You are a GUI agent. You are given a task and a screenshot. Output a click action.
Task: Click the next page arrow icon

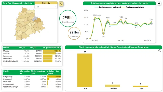pyautogui.click(x=159, y=3)
